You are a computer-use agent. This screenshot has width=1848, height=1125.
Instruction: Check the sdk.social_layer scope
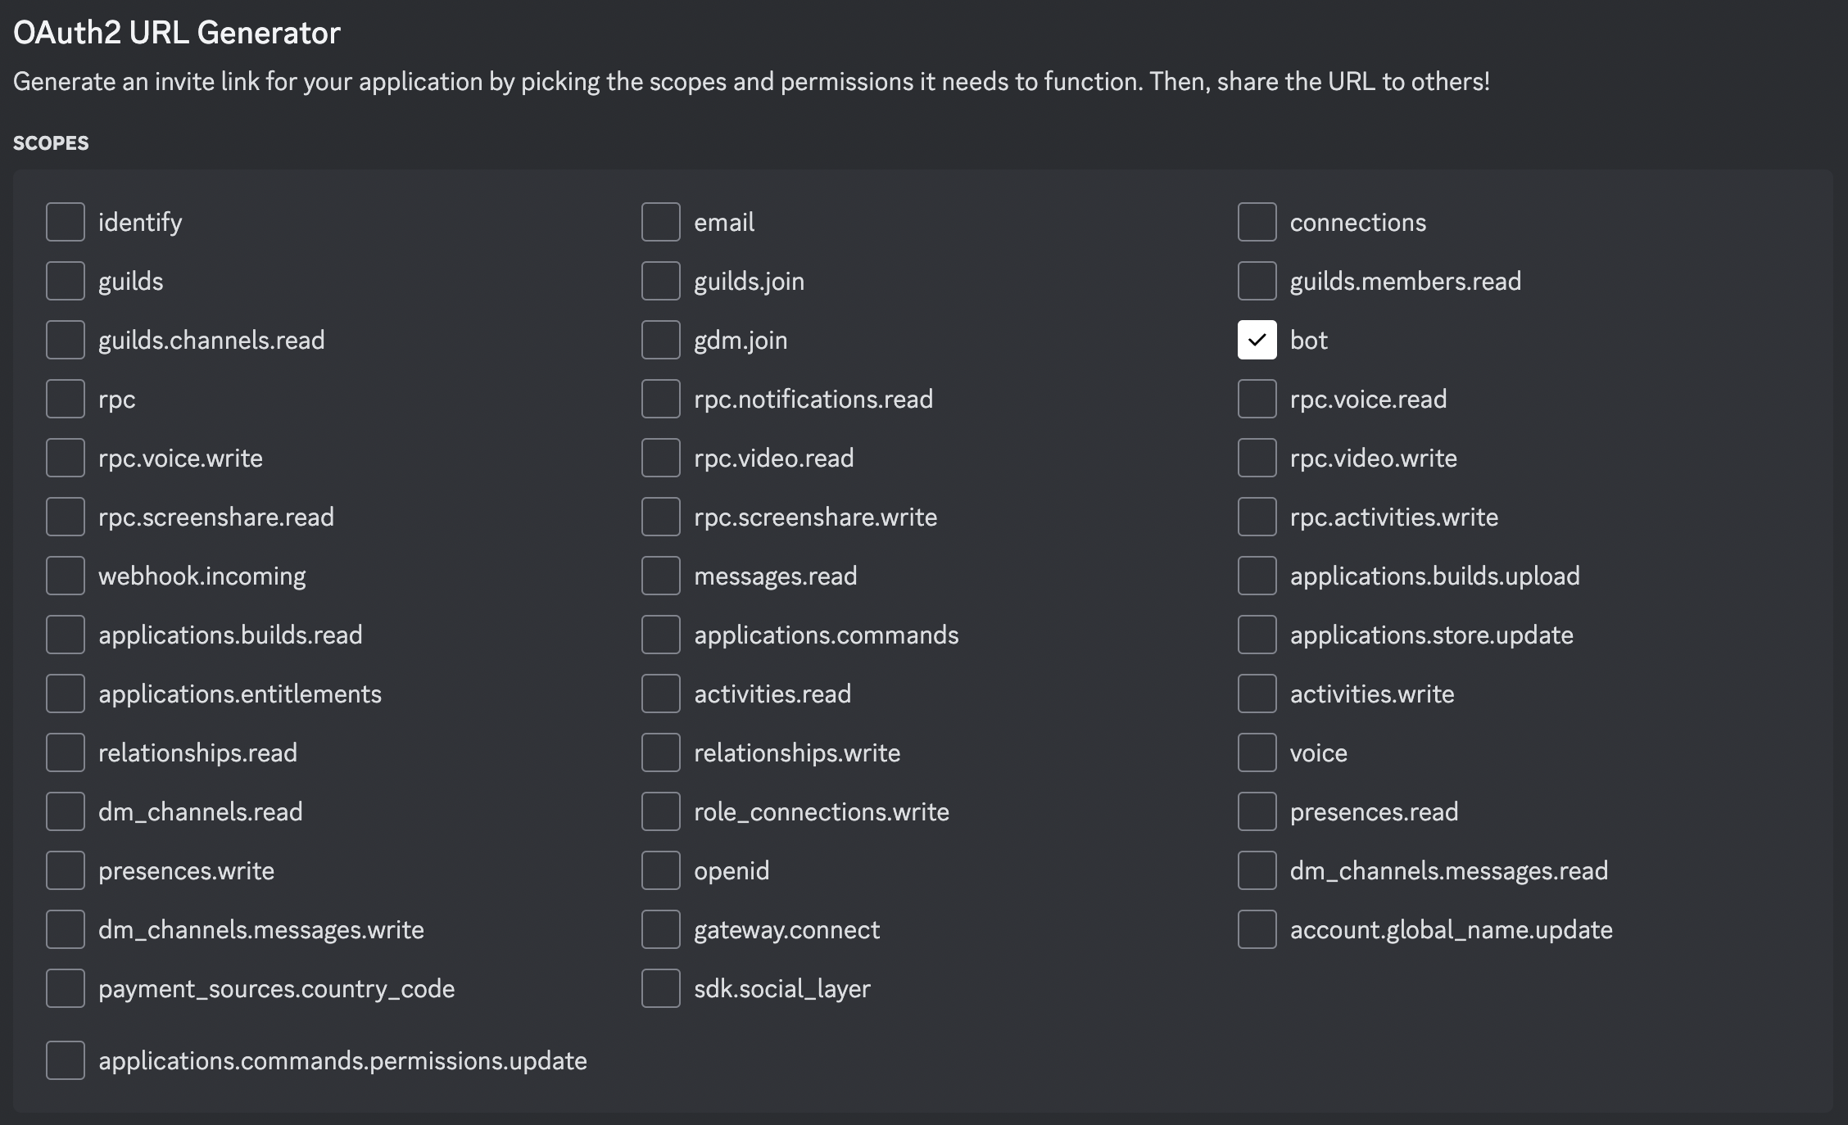[660, 988]
